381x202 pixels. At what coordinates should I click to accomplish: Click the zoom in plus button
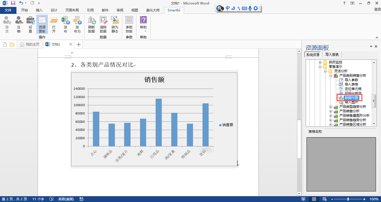tap(365, 199)
